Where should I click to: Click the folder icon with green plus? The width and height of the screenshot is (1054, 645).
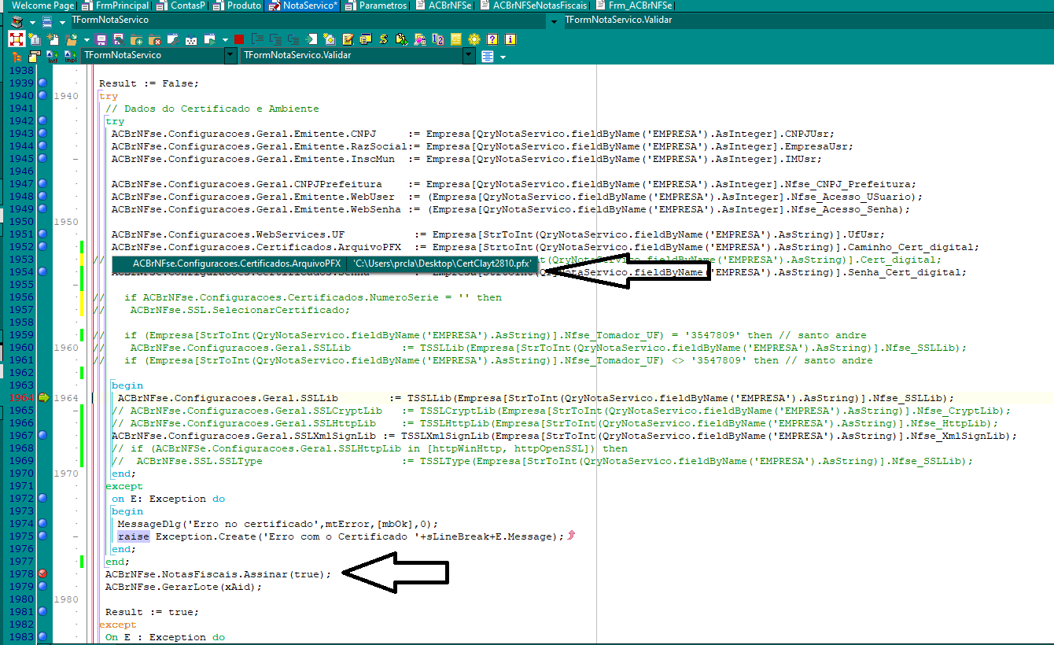(135, 39)
